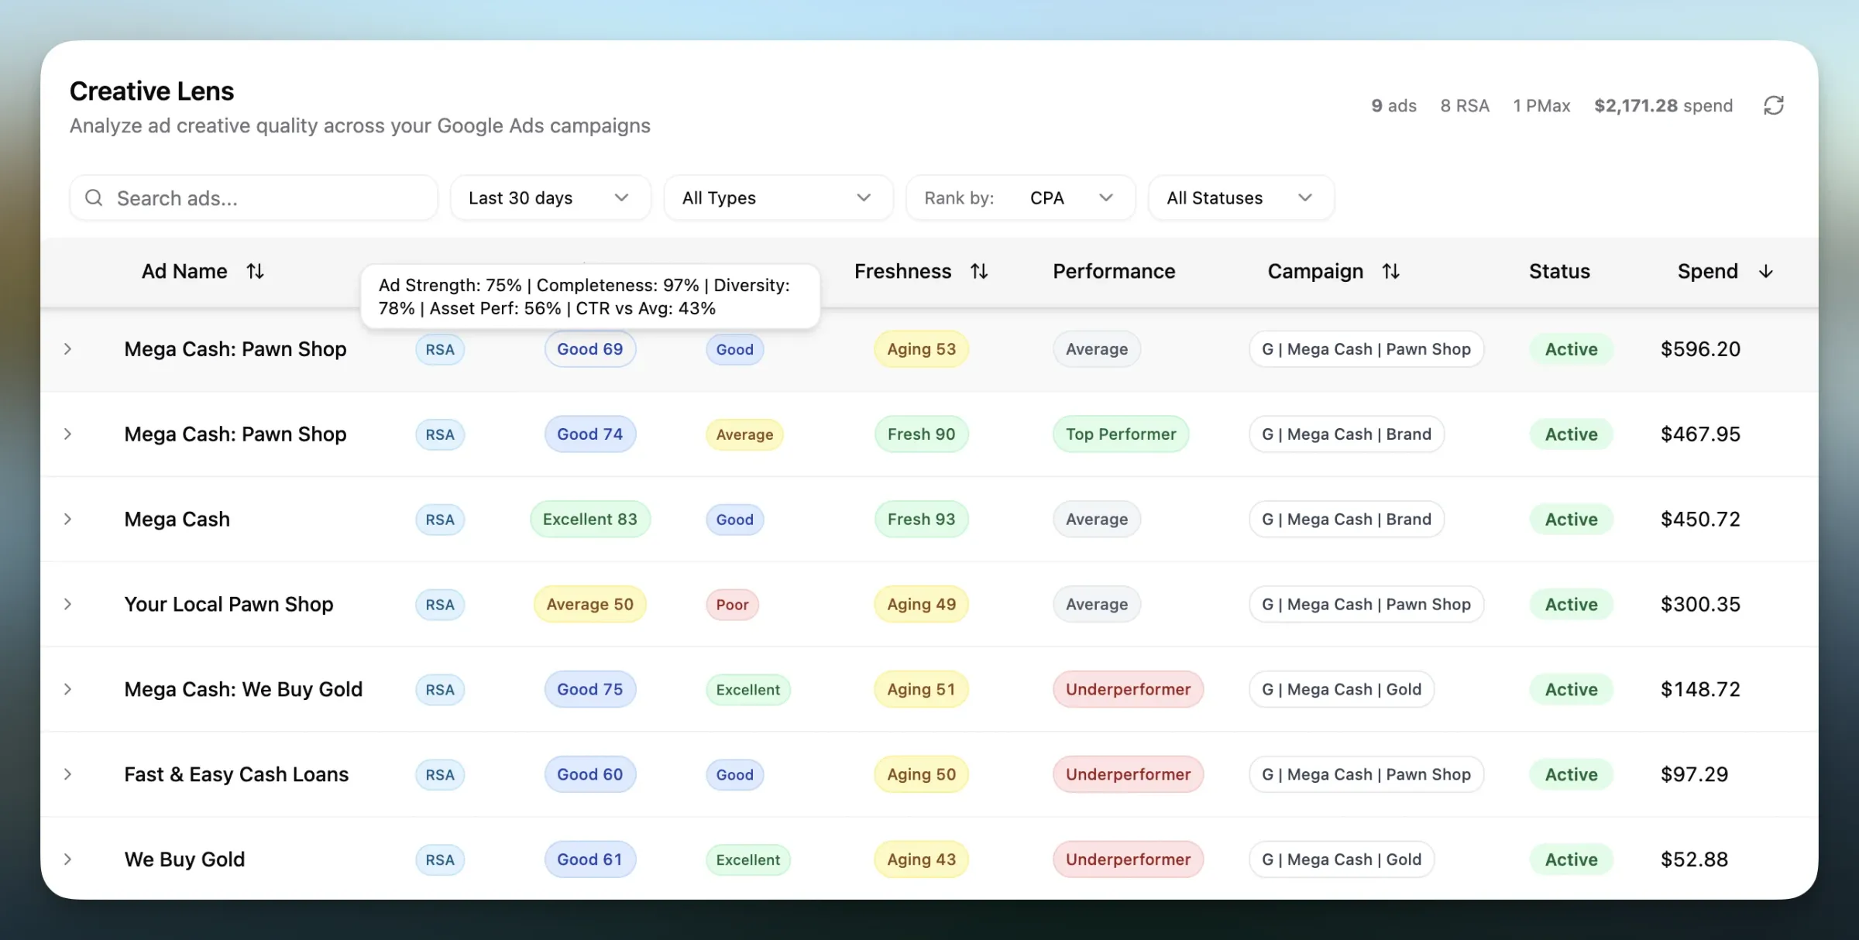Viewport: 1859px width, 940px height.
Task: Click the $300.35 spend value
Action: click(1700, 605)
